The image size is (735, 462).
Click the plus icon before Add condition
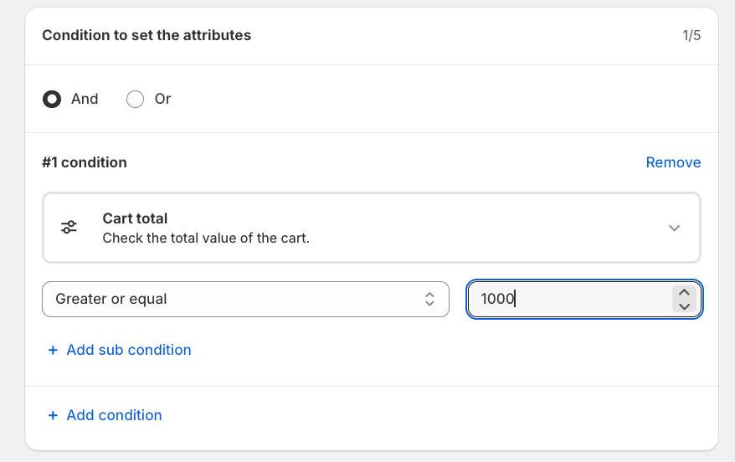[53, 415]
